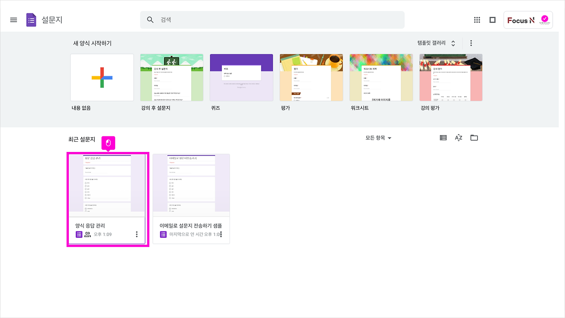Click the search magnifier icon

coord(150,19)
